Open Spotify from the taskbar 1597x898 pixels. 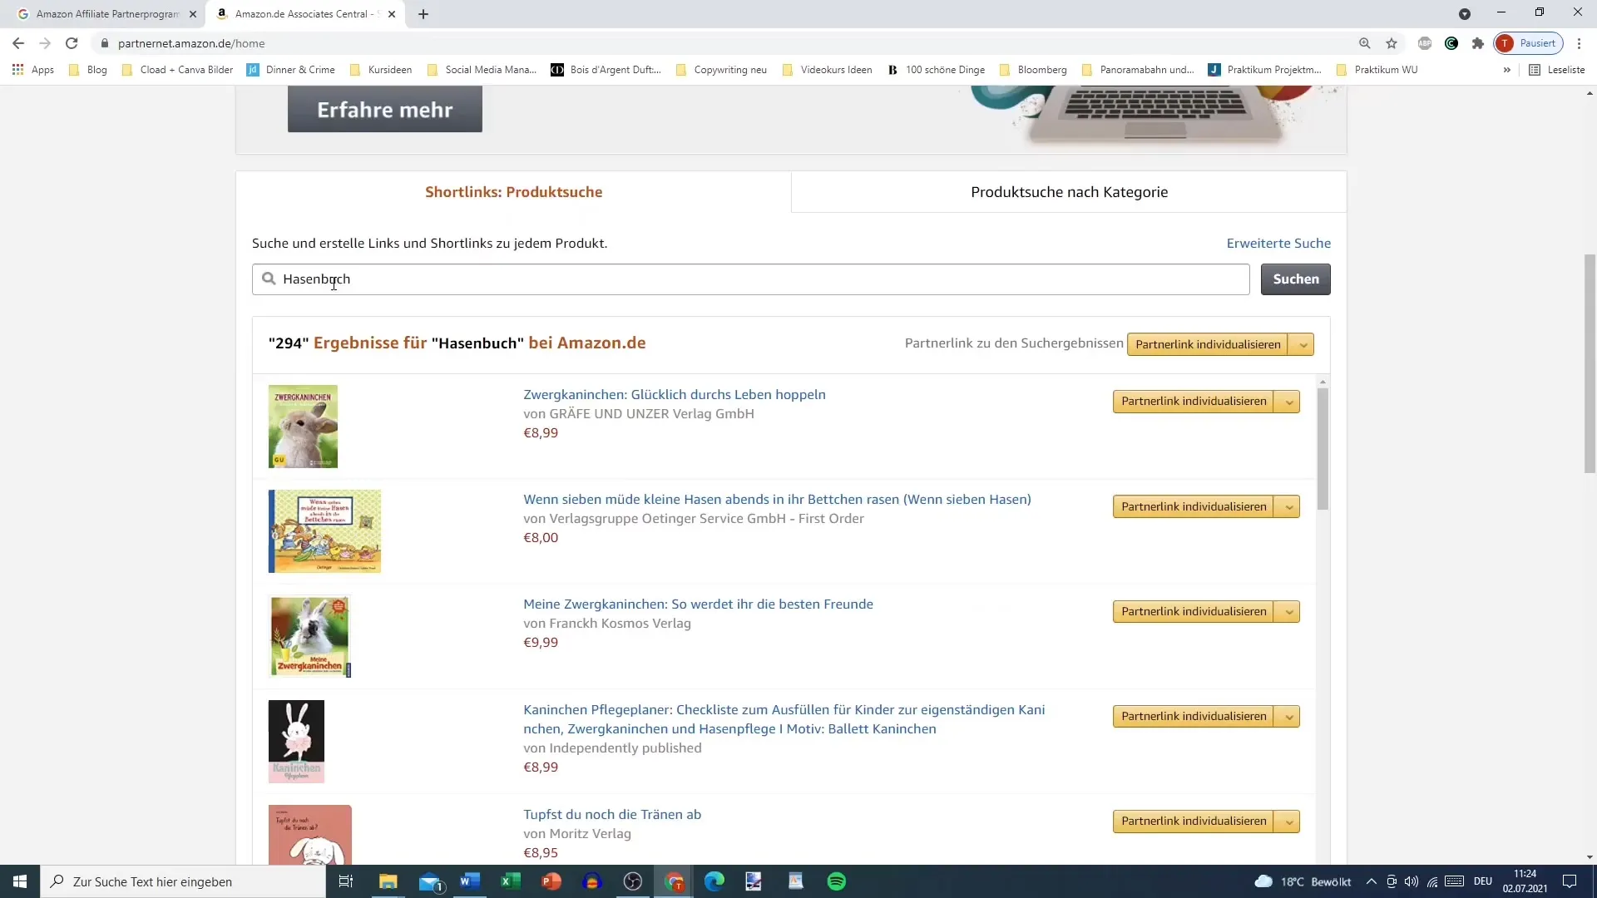click(837, 881)
